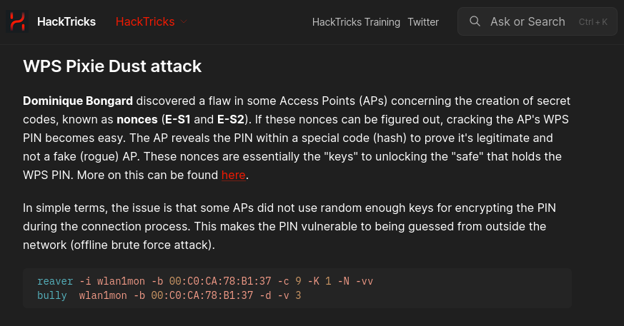Click the 'In simple terms' paragraph
The image size is (624, 326).
[x=289, y=226]
